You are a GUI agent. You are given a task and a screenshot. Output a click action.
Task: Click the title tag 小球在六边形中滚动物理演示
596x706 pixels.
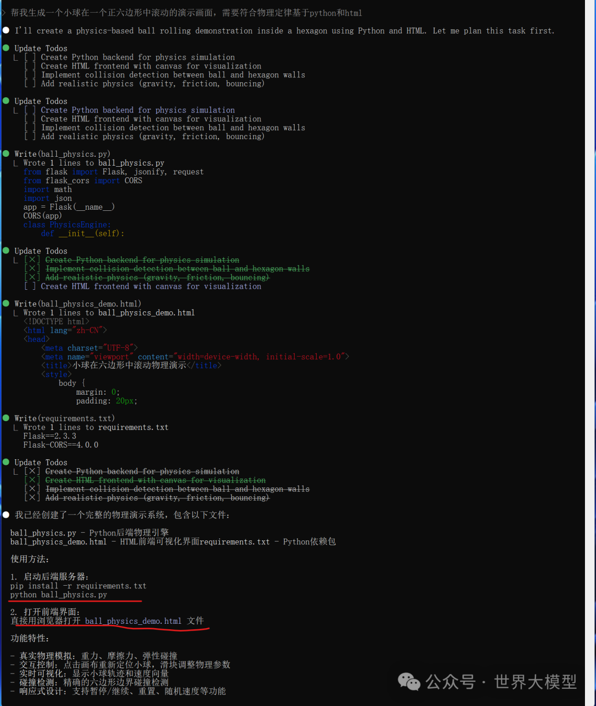pyautogui.click(x=131, y=365)
